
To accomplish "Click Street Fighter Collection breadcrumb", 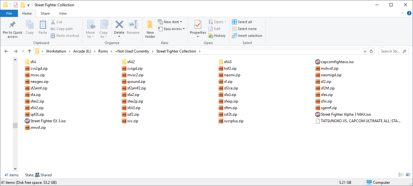I will pos(176,51).
